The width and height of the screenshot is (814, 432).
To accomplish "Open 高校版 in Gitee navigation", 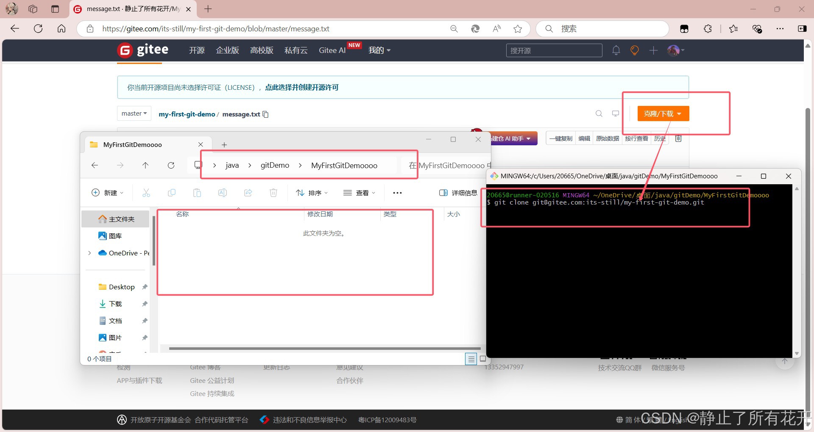I will (262, 50).
